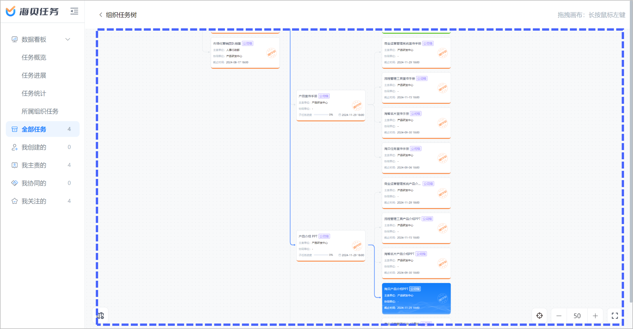Image resolution: width=633 pixels, height=329 pixels.
Task: Click the count 0 beside 我创建的
Action: point(69,147)
